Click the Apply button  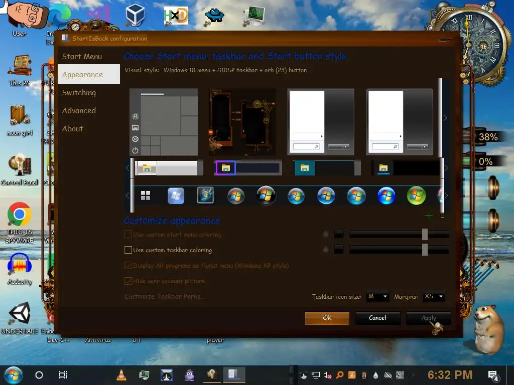(429, 318)
